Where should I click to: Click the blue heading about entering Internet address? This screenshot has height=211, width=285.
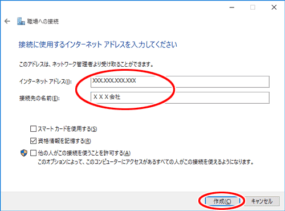point(97,44)
